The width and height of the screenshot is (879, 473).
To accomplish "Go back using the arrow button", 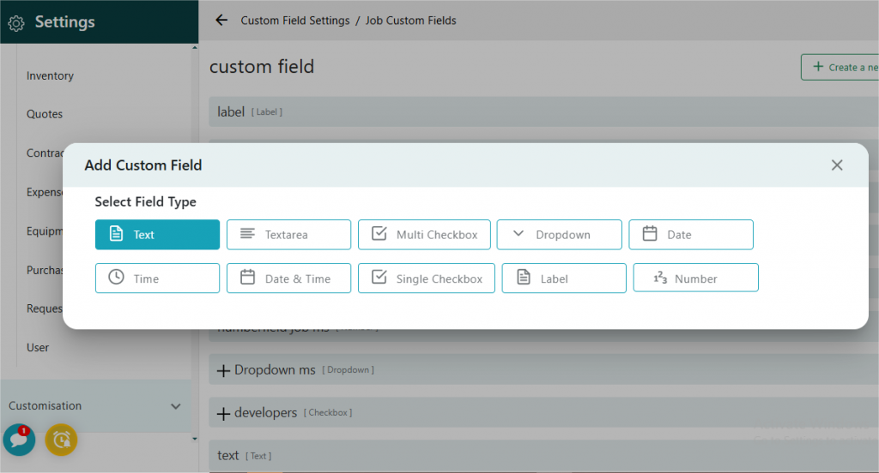I will (221, 20).
